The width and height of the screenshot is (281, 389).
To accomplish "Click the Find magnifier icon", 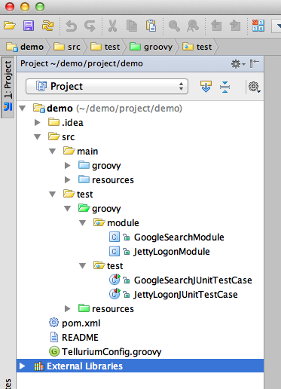I will pos(174,26).
